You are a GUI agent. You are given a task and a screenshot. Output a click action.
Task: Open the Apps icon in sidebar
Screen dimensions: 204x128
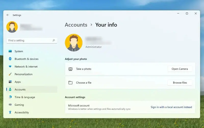(x=10, y=82)
